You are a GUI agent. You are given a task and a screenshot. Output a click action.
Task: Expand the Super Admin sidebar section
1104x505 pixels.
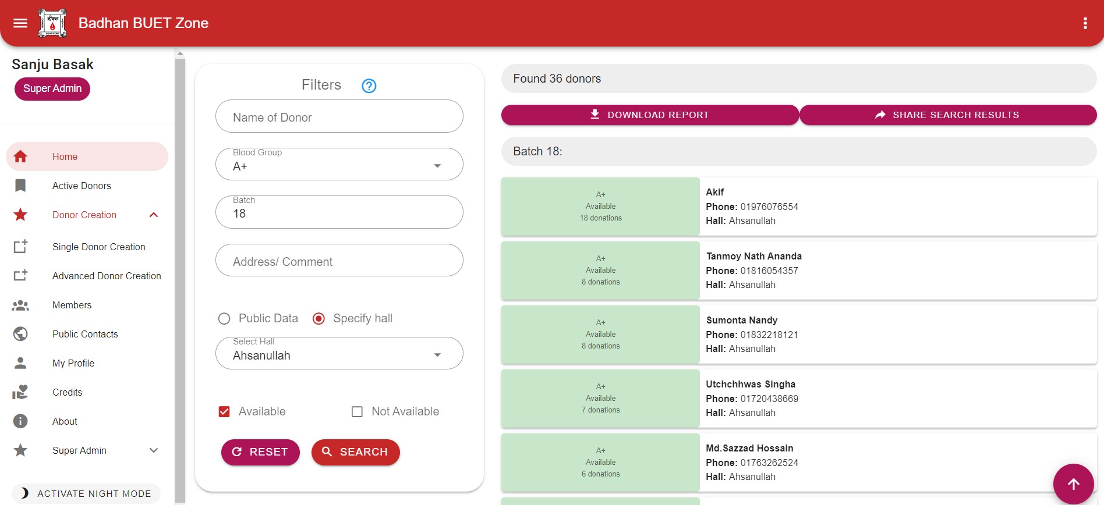[154, 450]
